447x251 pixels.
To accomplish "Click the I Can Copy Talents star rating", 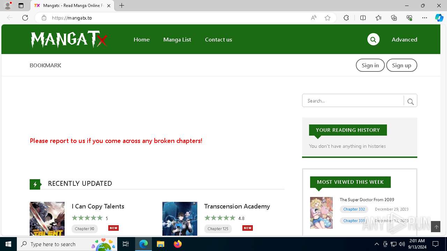I will [87, 218].
